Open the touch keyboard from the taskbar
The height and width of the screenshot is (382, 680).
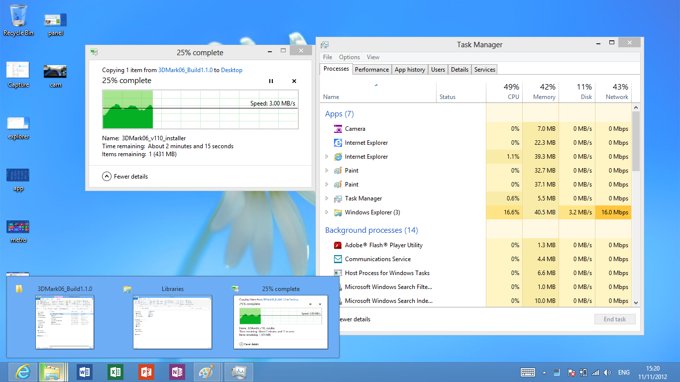coord(528,372)
